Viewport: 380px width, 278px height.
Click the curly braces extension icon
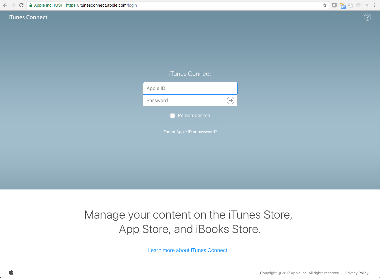[x=351, y=5]
